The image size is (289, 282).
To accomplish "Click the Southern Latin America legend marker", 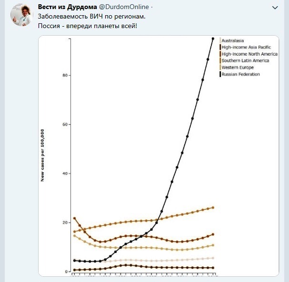I will coord(220,60).
